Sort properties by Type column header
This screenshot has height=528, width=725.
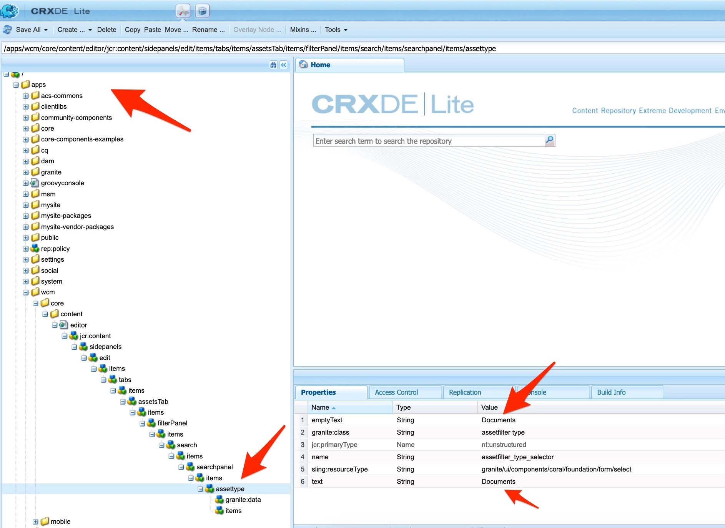pos(435,407)
